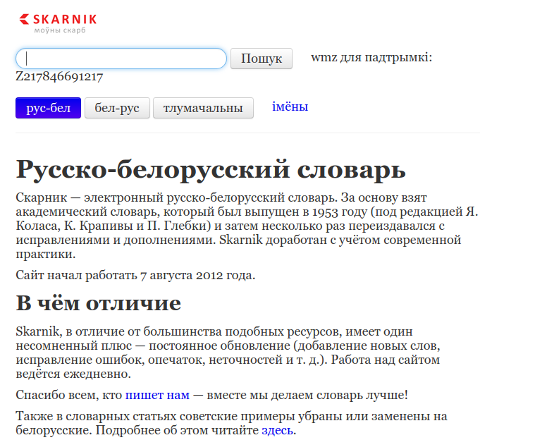Select the рус-бел dictionary tab

coord(48,108)
